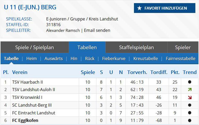199x125 pixels.
Task: Open the Spiele / Spielplan tab
Action: [x=34, y=47]
